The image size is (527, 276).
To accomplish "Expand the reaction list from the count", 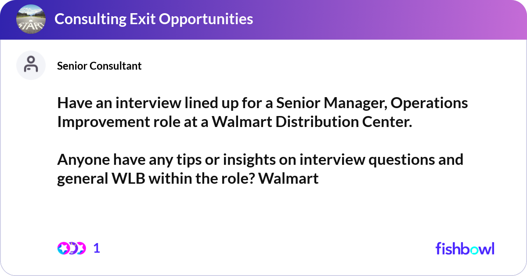I will (96, 248).
